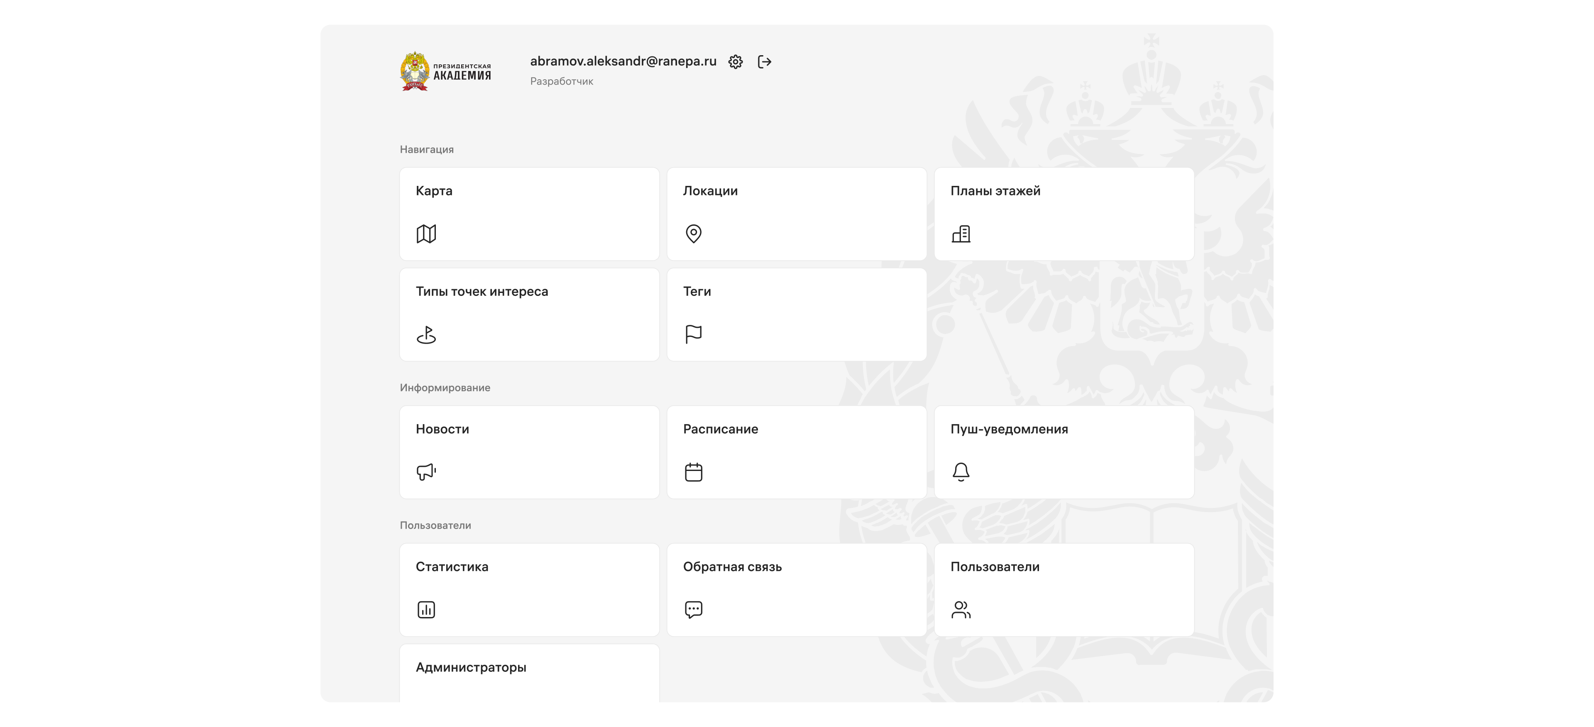Viewport: 1594px width, 727px height.
Task: Click the folded map icon
Action: point(426,234)
